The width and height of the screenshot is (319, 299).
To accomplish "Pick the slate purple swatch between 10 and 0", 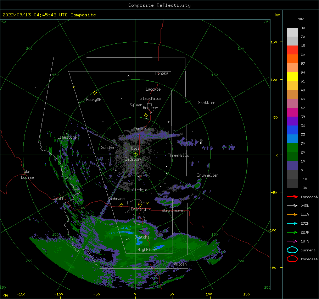I will (292, 166).
